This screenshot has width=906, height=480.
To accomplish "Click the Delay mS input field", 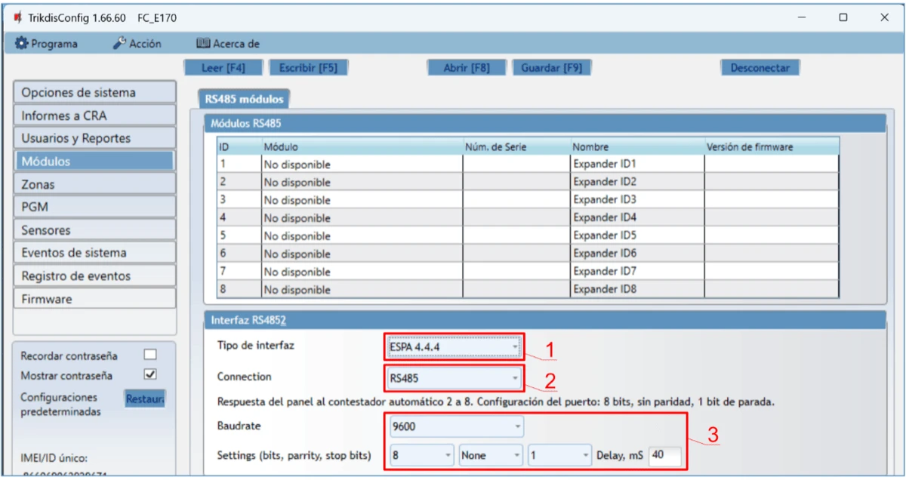I will (x=664, y=456).
